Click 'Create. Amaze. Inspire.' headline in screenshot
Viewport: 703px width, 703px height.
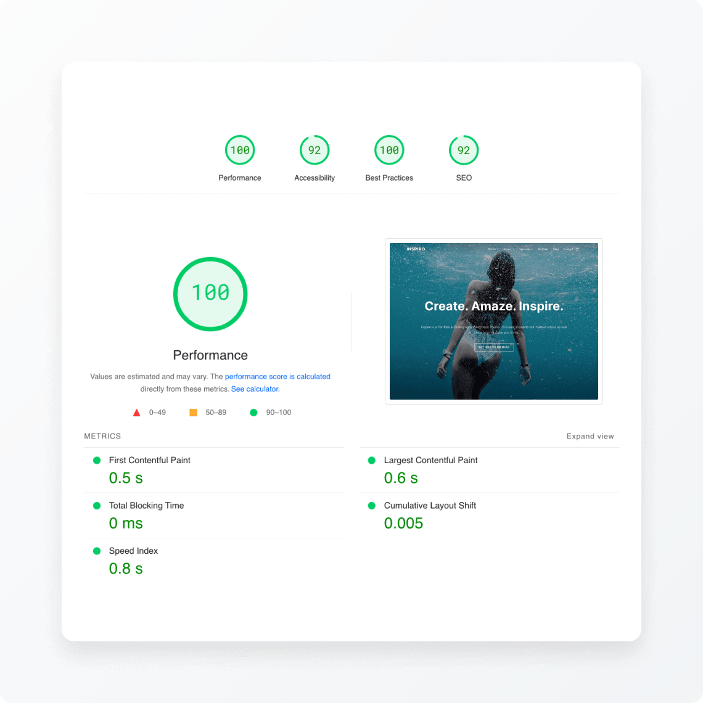(x=493, y=306)
